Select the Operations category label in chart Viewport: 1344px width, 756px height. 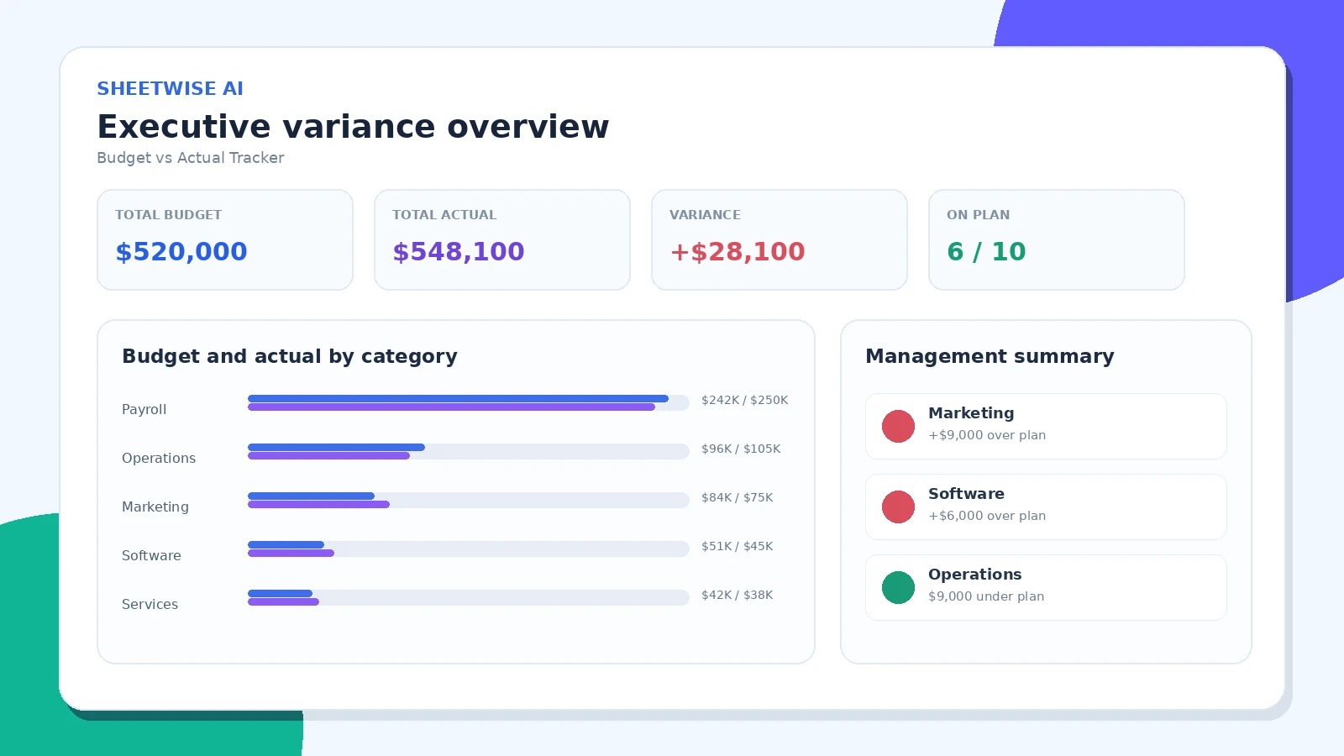coord(159,458)
